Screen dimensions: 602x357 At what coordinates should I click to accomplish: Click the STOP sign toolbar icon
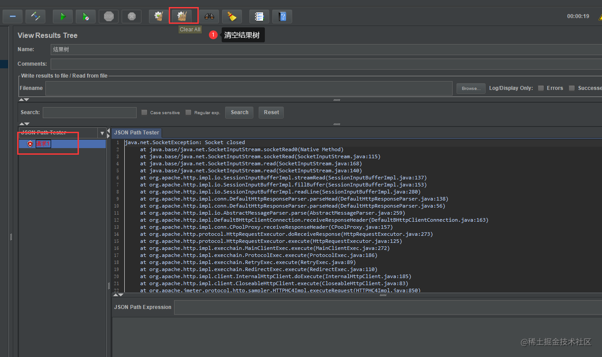[108, 17]
